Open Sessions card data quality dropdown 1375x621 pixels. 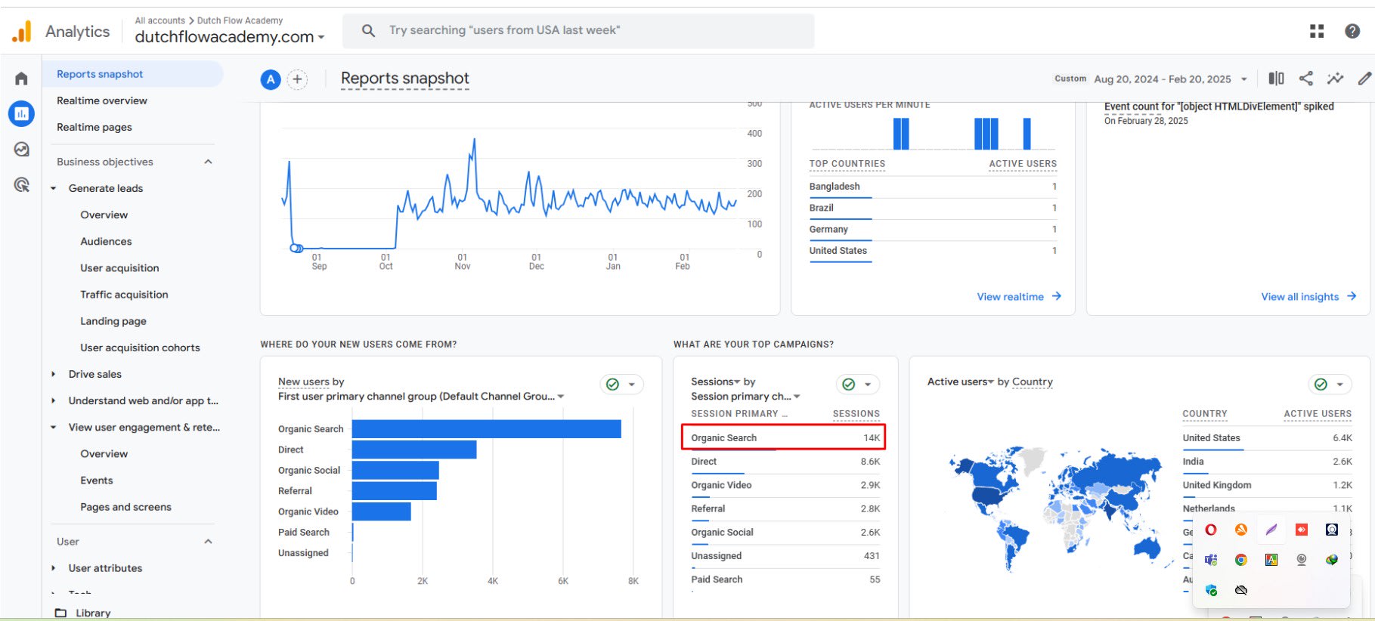pos(858,385)
